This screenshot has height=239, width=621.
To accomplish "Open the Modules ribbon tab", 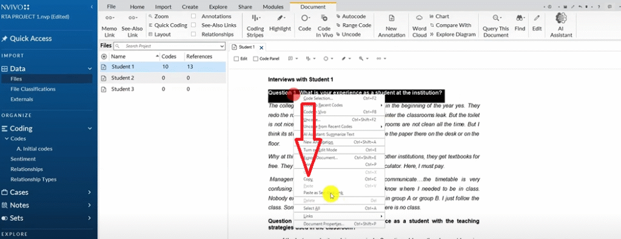I will point(274,7).
